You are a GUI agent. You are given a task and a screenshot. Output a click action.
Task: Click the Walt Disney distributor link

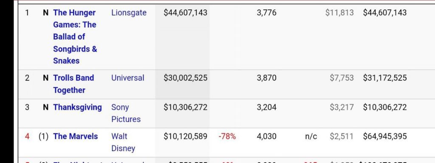pyautogui.click(x=123, y=142)
